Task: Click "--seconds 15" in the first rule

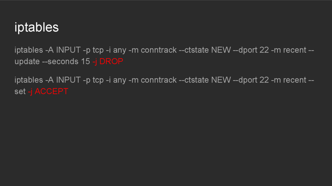Action: tap(66, 62)
